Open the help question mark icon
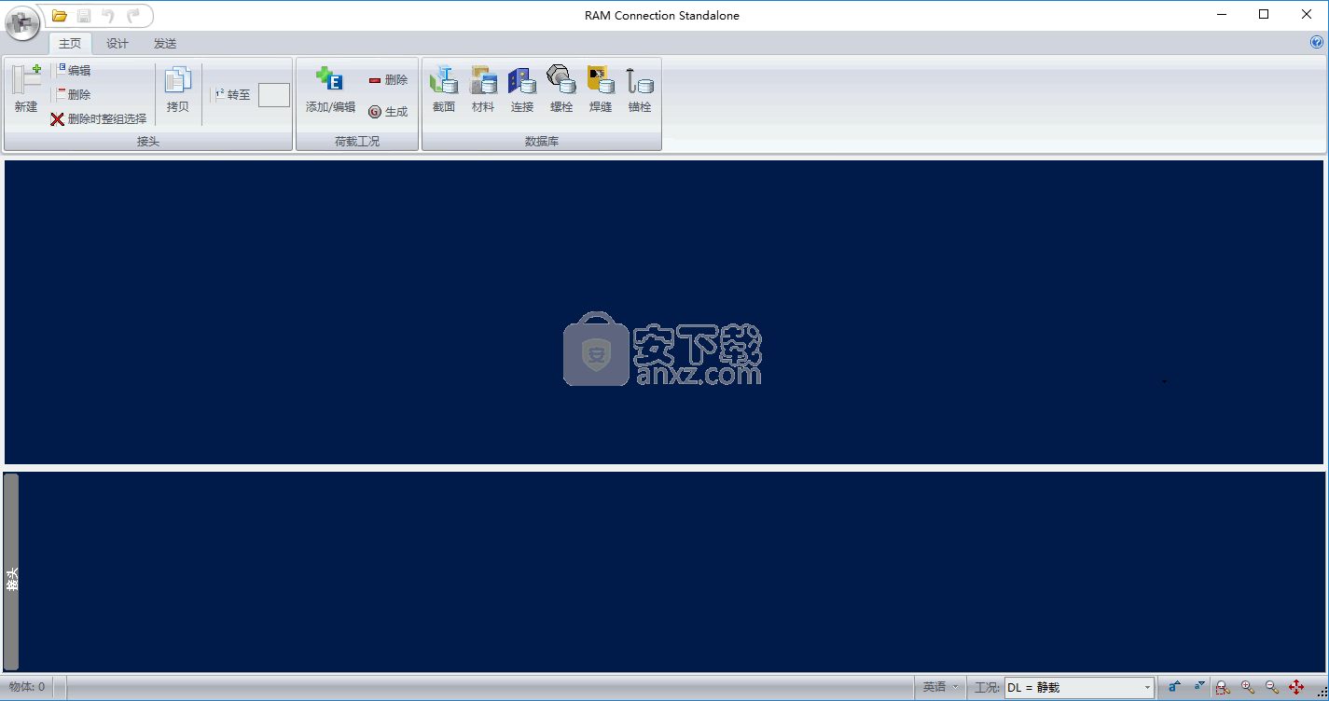 click(x=1317, y=42)
